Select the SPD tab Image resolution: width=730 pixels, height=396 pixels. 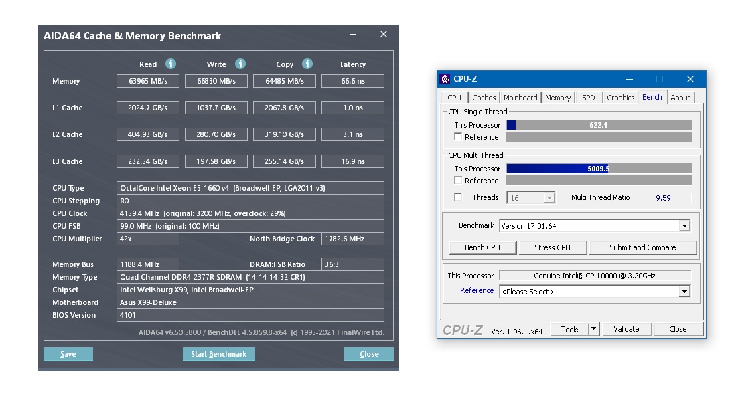coord(589,98)
